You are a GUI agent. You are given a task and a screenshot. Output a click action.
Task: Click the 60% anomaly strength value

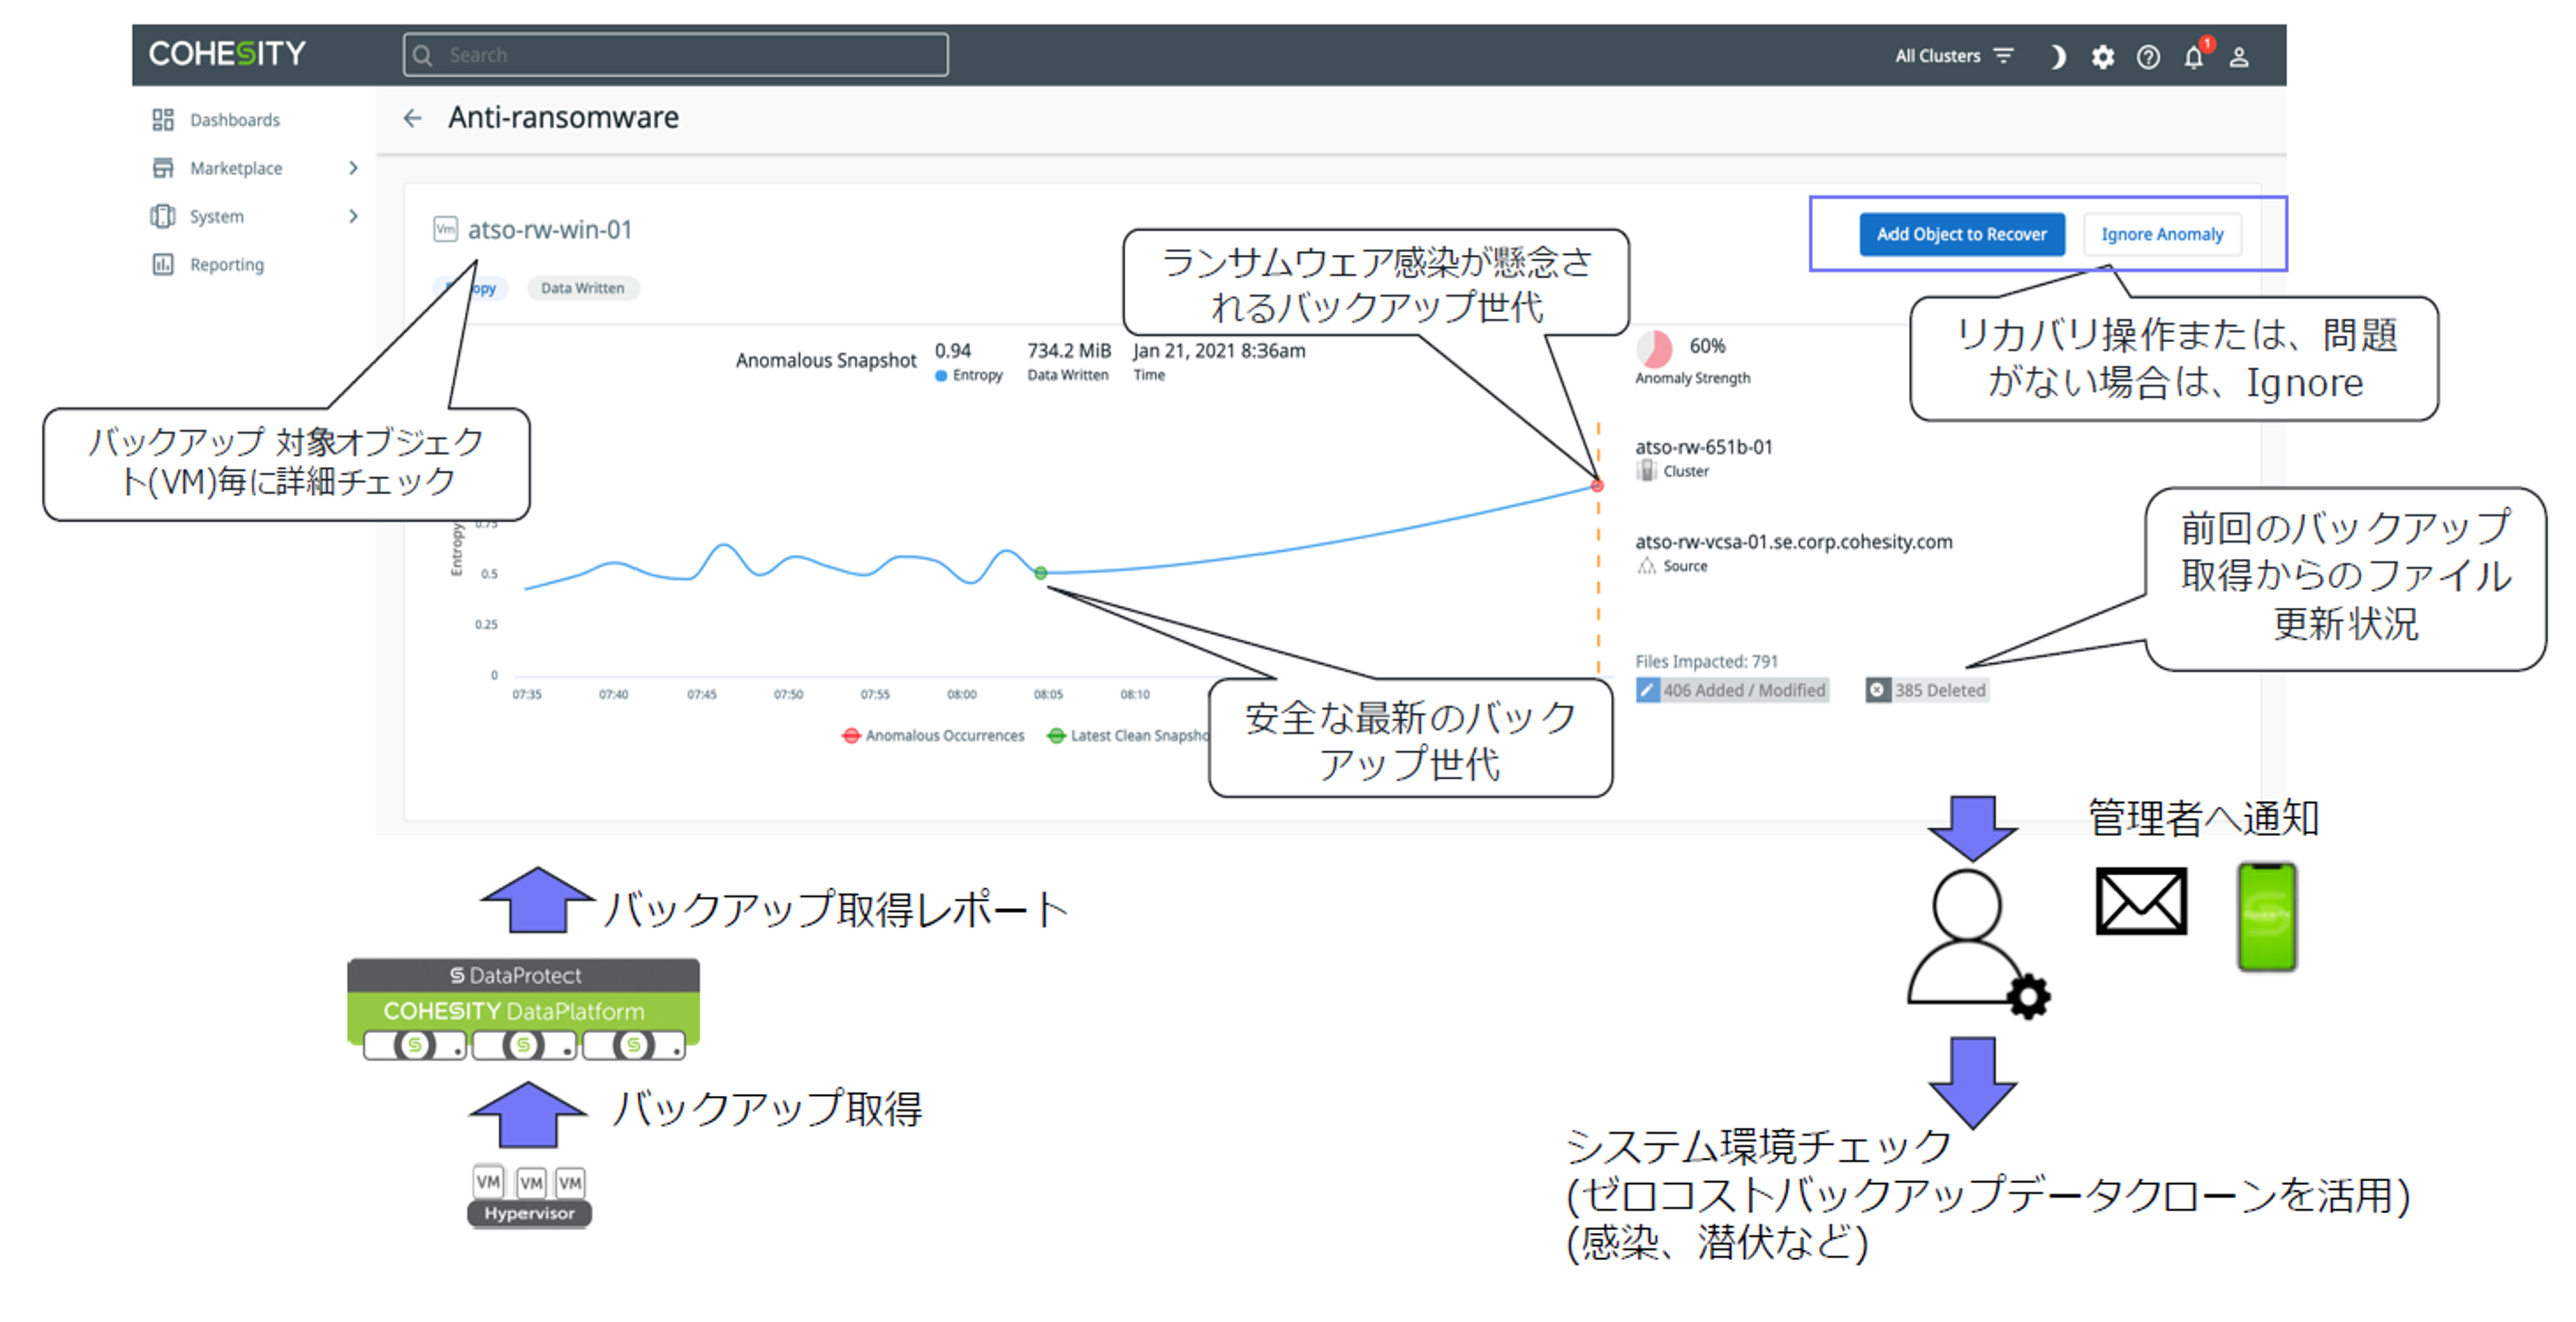click(1707, 346)
